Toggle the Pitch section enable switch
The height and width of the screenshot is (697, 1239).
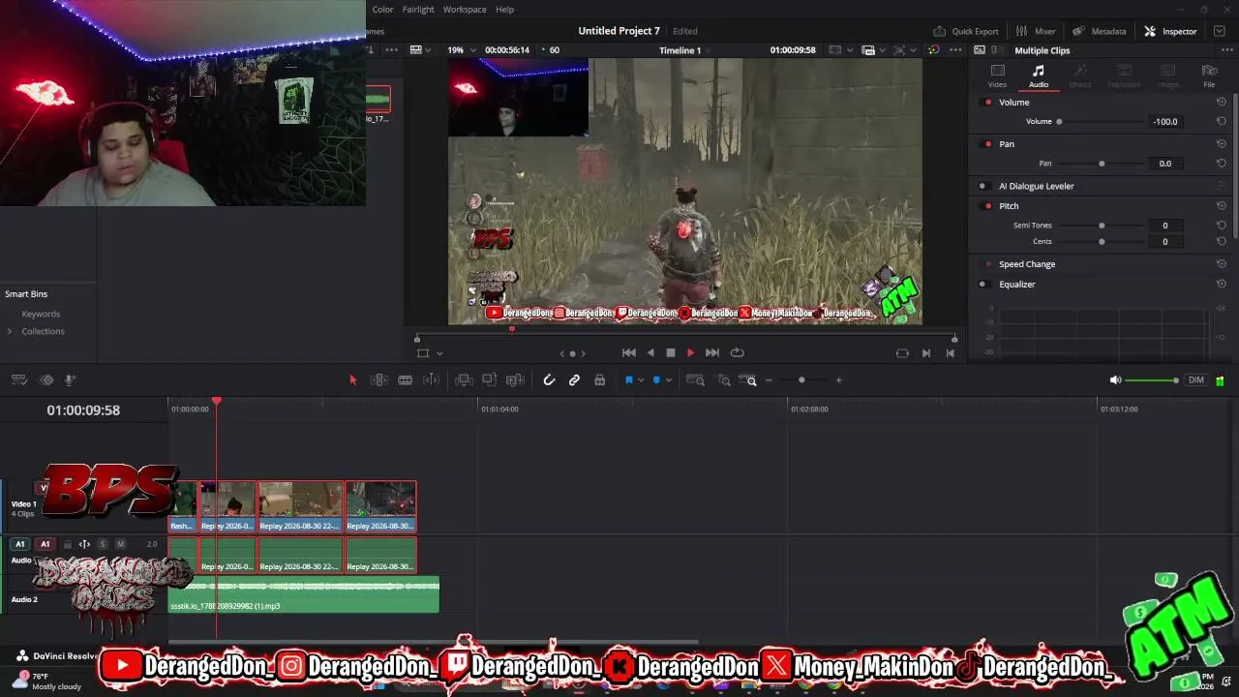(x=987, y=206)
